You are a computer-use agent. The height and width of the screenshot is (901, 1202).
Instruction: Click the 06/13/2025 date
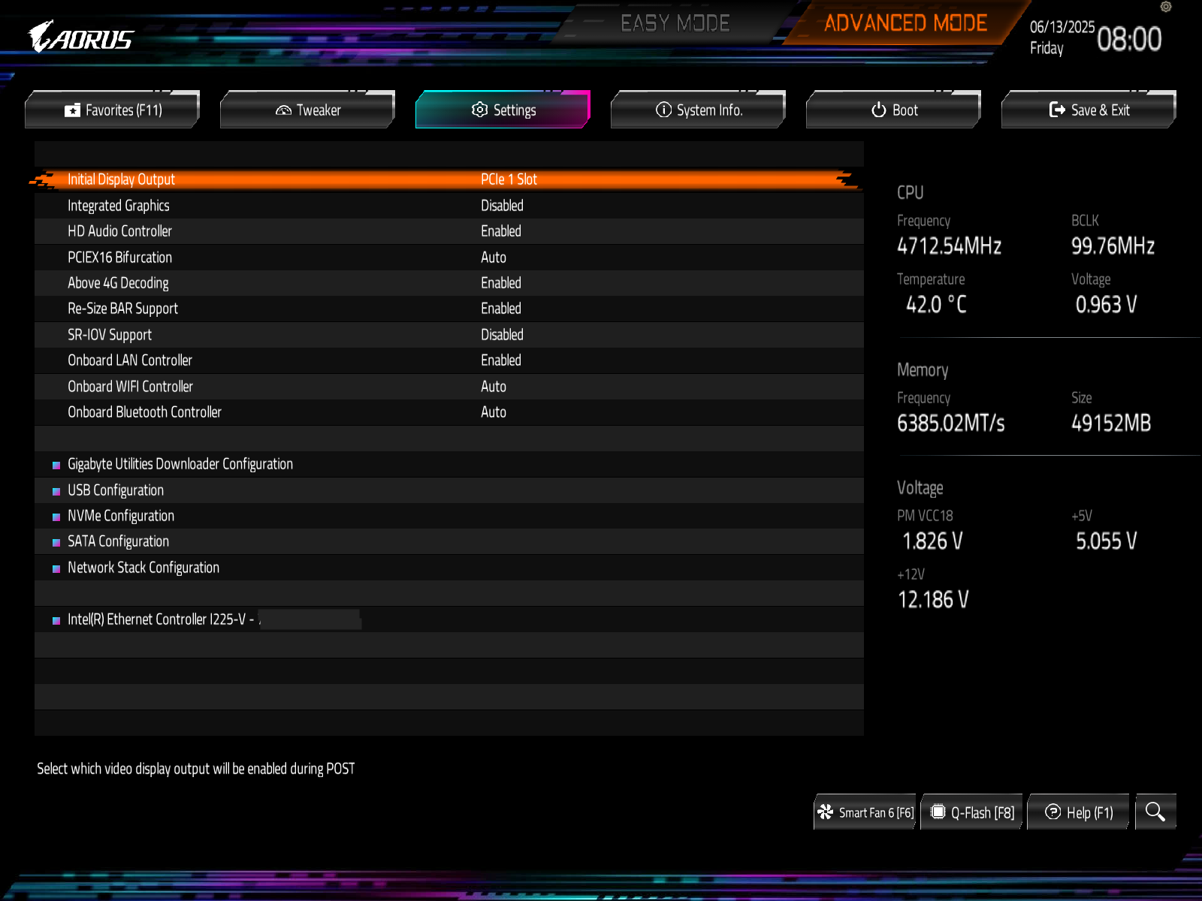[1062, 27]
